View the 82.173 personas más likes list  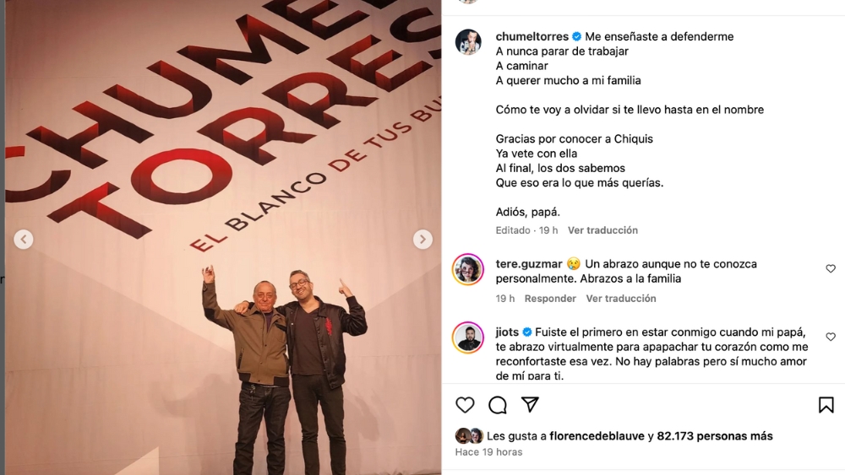pos(715,435)
